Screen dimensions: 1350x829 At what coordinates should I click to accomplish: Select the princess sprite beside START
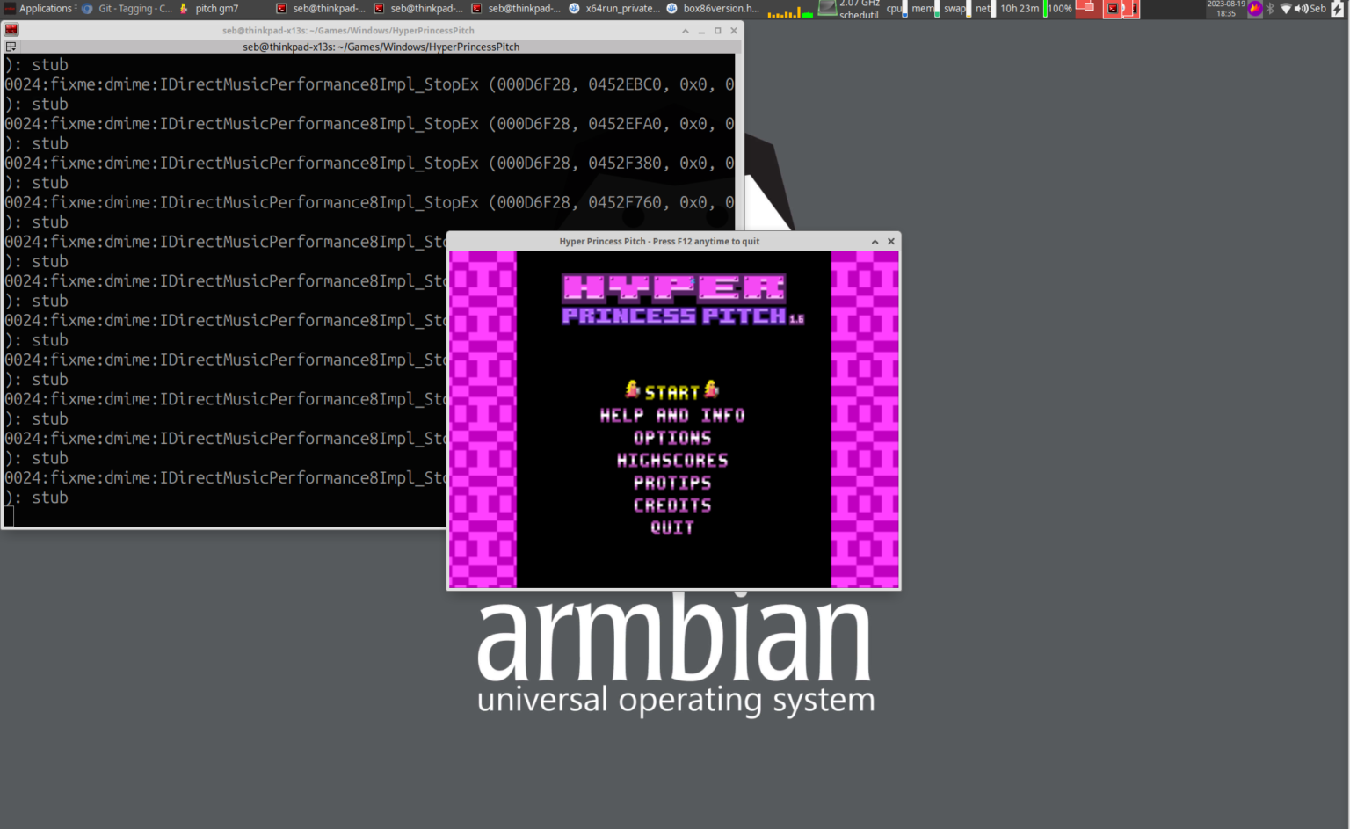point(631,389)
